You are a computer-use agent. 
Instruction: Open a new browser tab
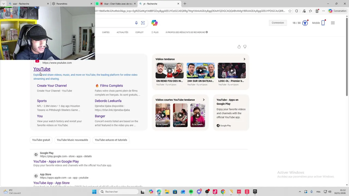[x=185, y=4]
